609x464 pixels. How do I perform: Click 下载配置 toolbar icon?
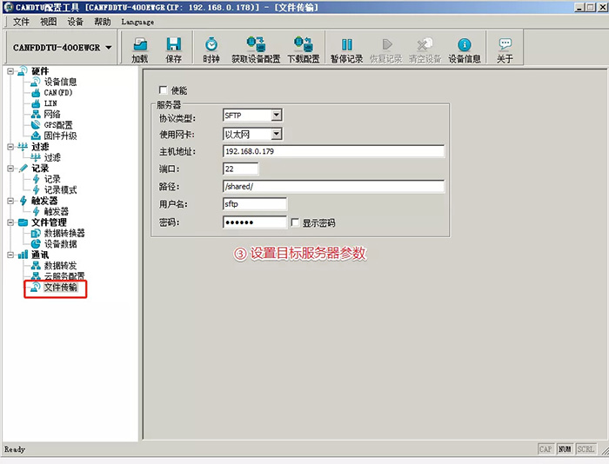coord(303,44)
